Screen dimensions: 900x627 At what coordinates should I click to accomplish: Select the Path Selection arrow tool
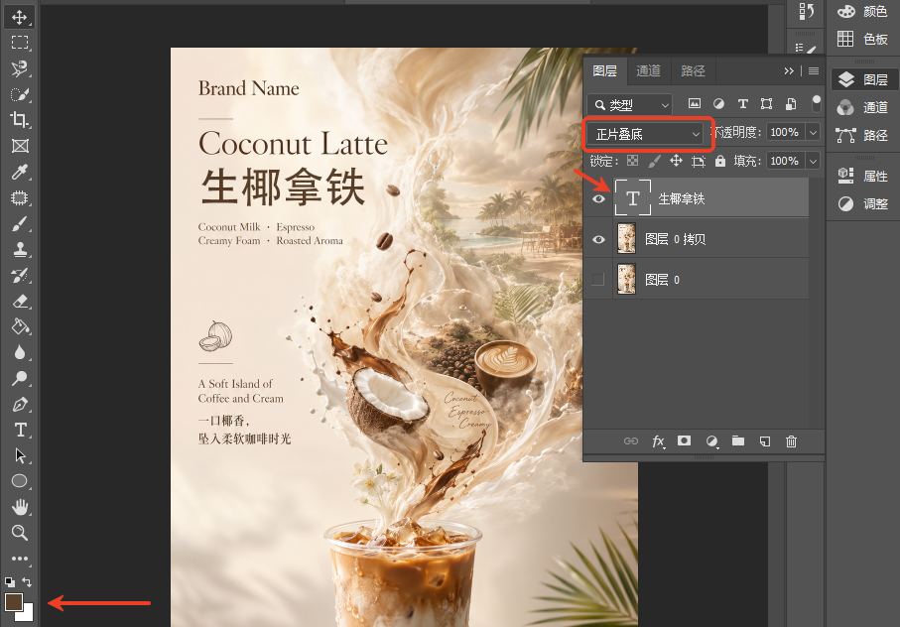pos(20,455)
